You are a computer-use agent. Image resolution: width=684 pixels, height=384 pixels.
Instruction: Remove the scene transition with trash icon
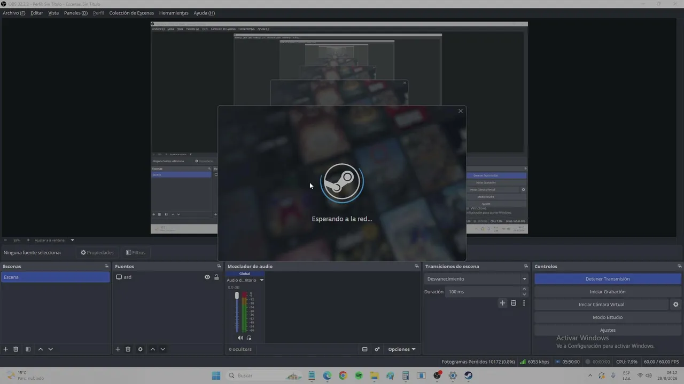pyautogui.click(x=514, y=303)
